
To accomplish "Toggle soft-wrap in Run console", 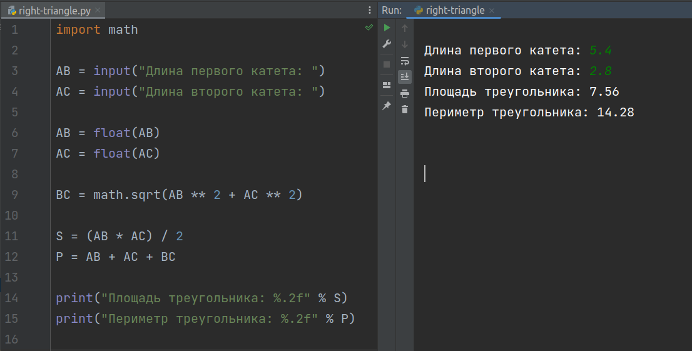I will pyautogui.click(x=405, y=61).
